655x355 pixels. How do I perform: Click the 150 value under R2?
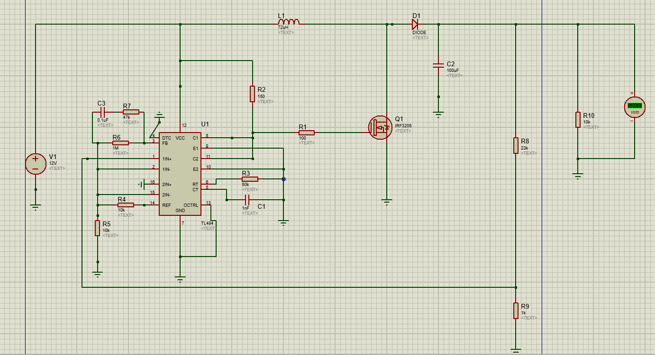[261, 97]
